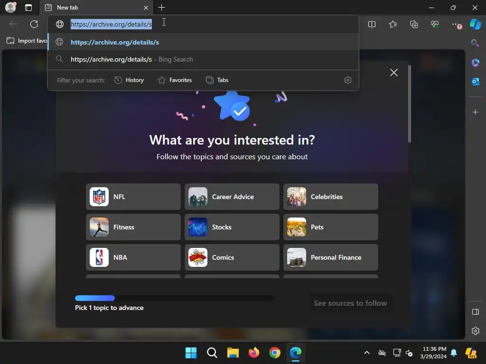Viewport: 486px width, 364px height.
Task: Open split screen view icon
Action: 372,24
